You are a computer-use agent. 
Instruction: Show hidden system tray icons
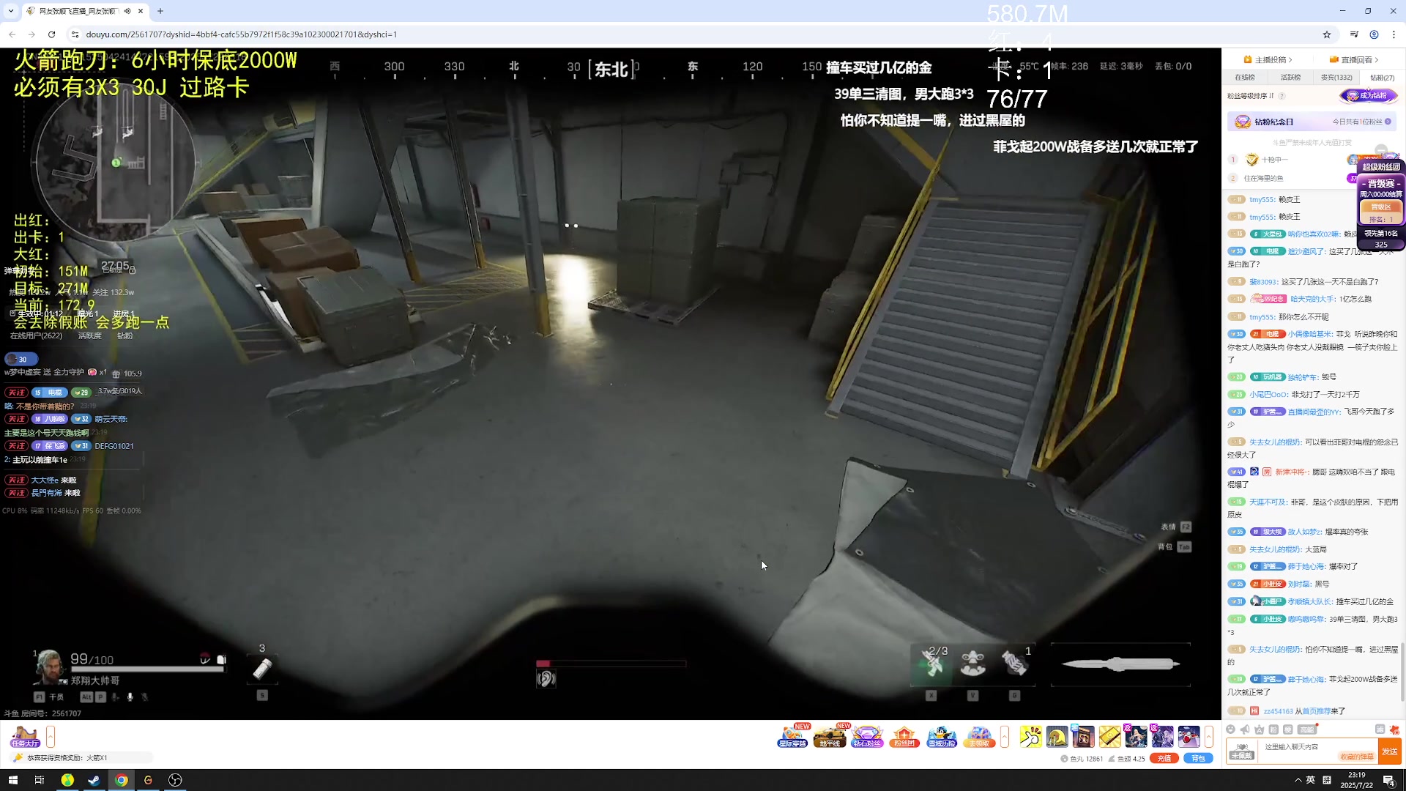[1298, 780]
